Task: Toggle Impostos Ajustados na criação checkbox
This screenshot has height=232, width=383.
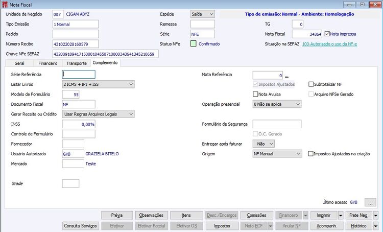Action: pos(310,154)
